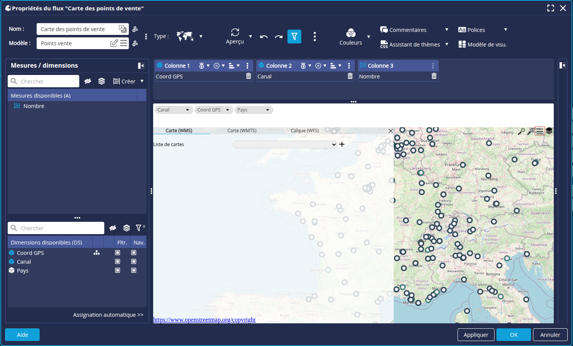Open the Pays filter dropdown above the map
This screenshot has width=573, height=346.
point(254,110)
